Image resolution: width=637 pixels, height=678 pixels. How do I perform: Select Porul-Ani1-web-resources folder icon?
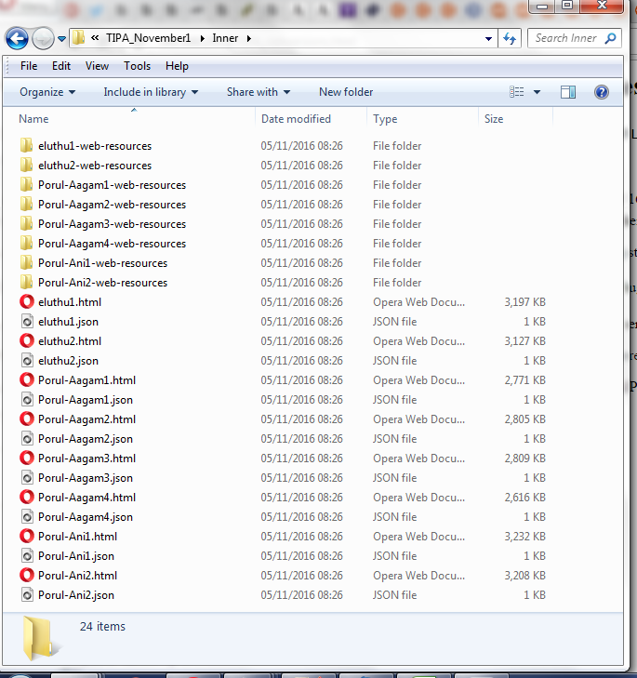click(x=26, y=263)
